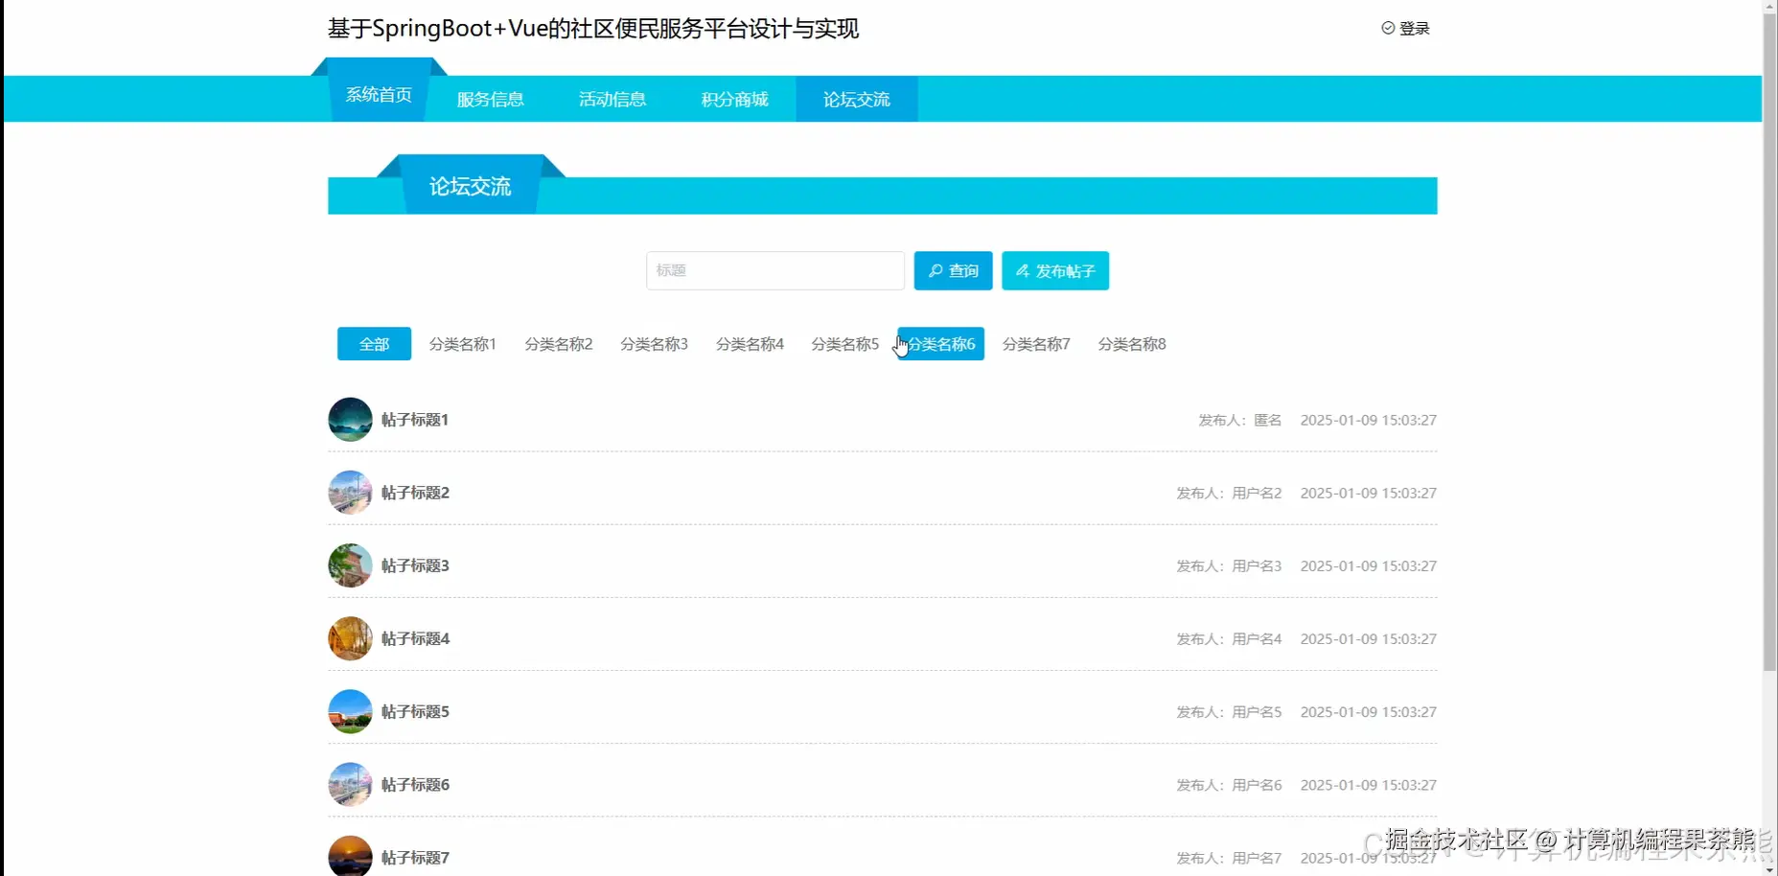Go to the 系统首页 navigation tab
The image size is (1778, 876).
pos(379,95)
